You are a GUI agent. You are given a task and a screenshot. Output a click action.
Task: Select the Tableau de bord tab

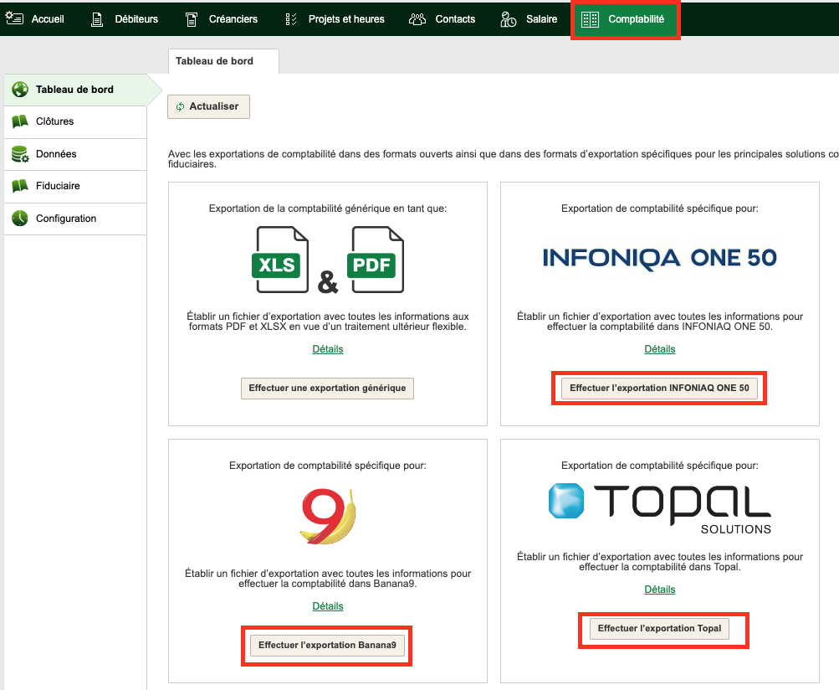[223, 61]
